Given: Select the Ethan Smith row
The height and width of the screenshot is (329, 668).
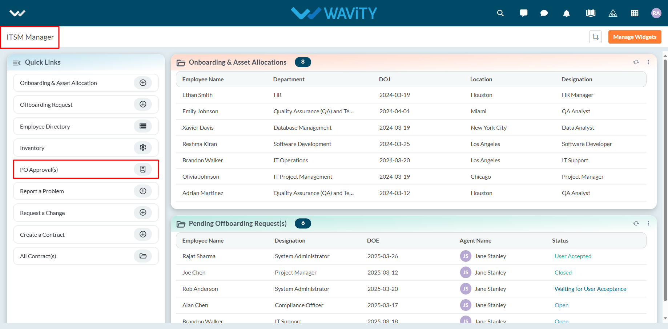Looking at the screenshot, I should [411, 95].
